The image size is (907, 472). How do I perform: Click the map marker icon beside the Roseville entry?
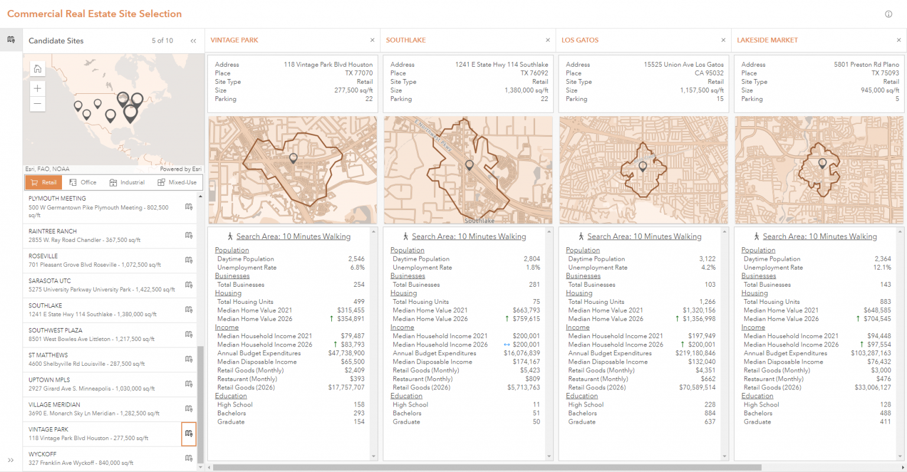click(189, 260)
